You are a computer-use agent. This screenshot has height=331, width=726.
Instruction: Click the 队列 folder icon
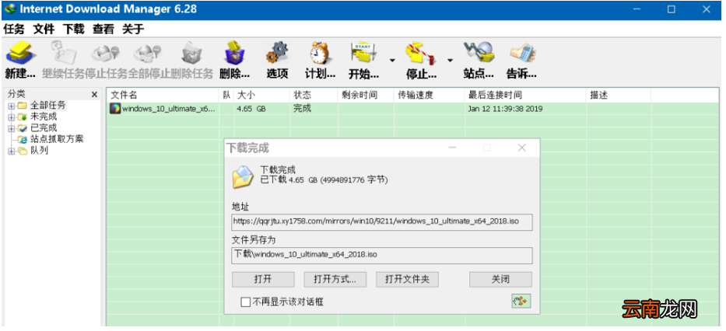click(x=23, y=151)
